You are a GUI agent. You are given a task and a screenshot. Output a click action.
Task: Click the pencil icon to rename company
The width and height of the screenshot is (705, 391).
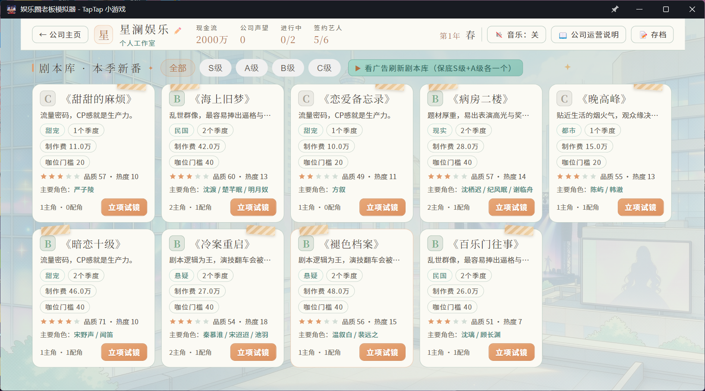[x=178, y=30]
